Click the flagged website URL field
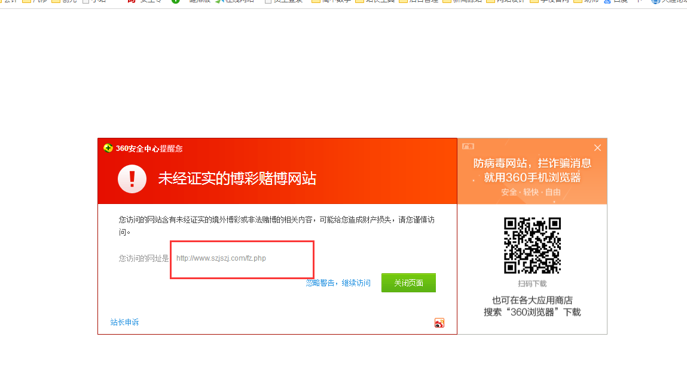Image resolution: width=687 pixels, height=377 pixels. tap(242, 259)
